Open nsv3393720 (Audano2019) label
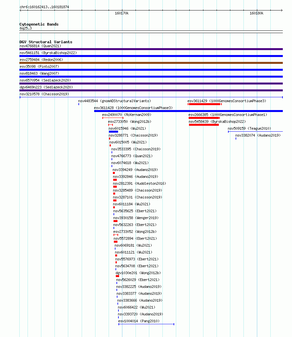 pyautogui.click(x=140, y=314)
